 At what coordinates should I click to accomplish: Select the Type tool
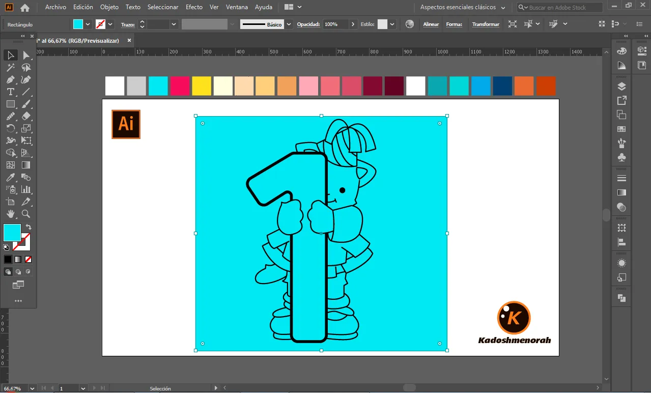[x=10, y=92]
